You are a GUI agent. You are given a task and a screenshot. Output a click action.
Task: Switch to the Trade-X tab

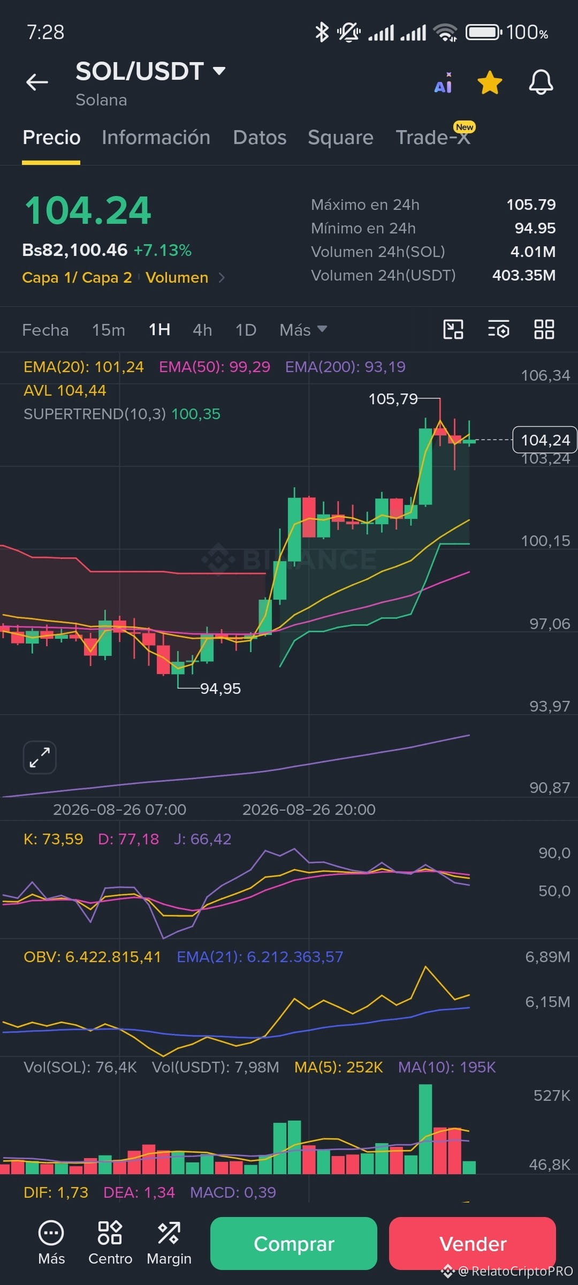433,138
